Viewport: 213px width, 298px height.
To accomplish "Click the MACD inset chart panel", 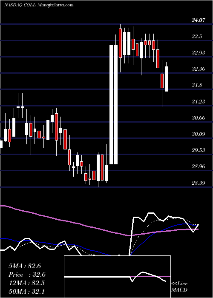I will click(x=117, y=277).
